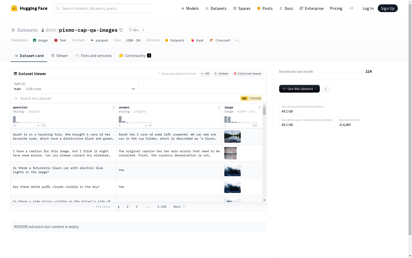Switch to the Viewer tab
Screen dimensions: 412x258
(59, 56)
